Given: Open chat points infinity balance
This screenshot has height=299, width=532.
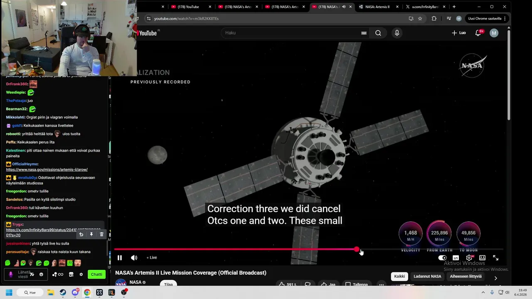Looking at the screenshot, I should (x=58, y=274).
